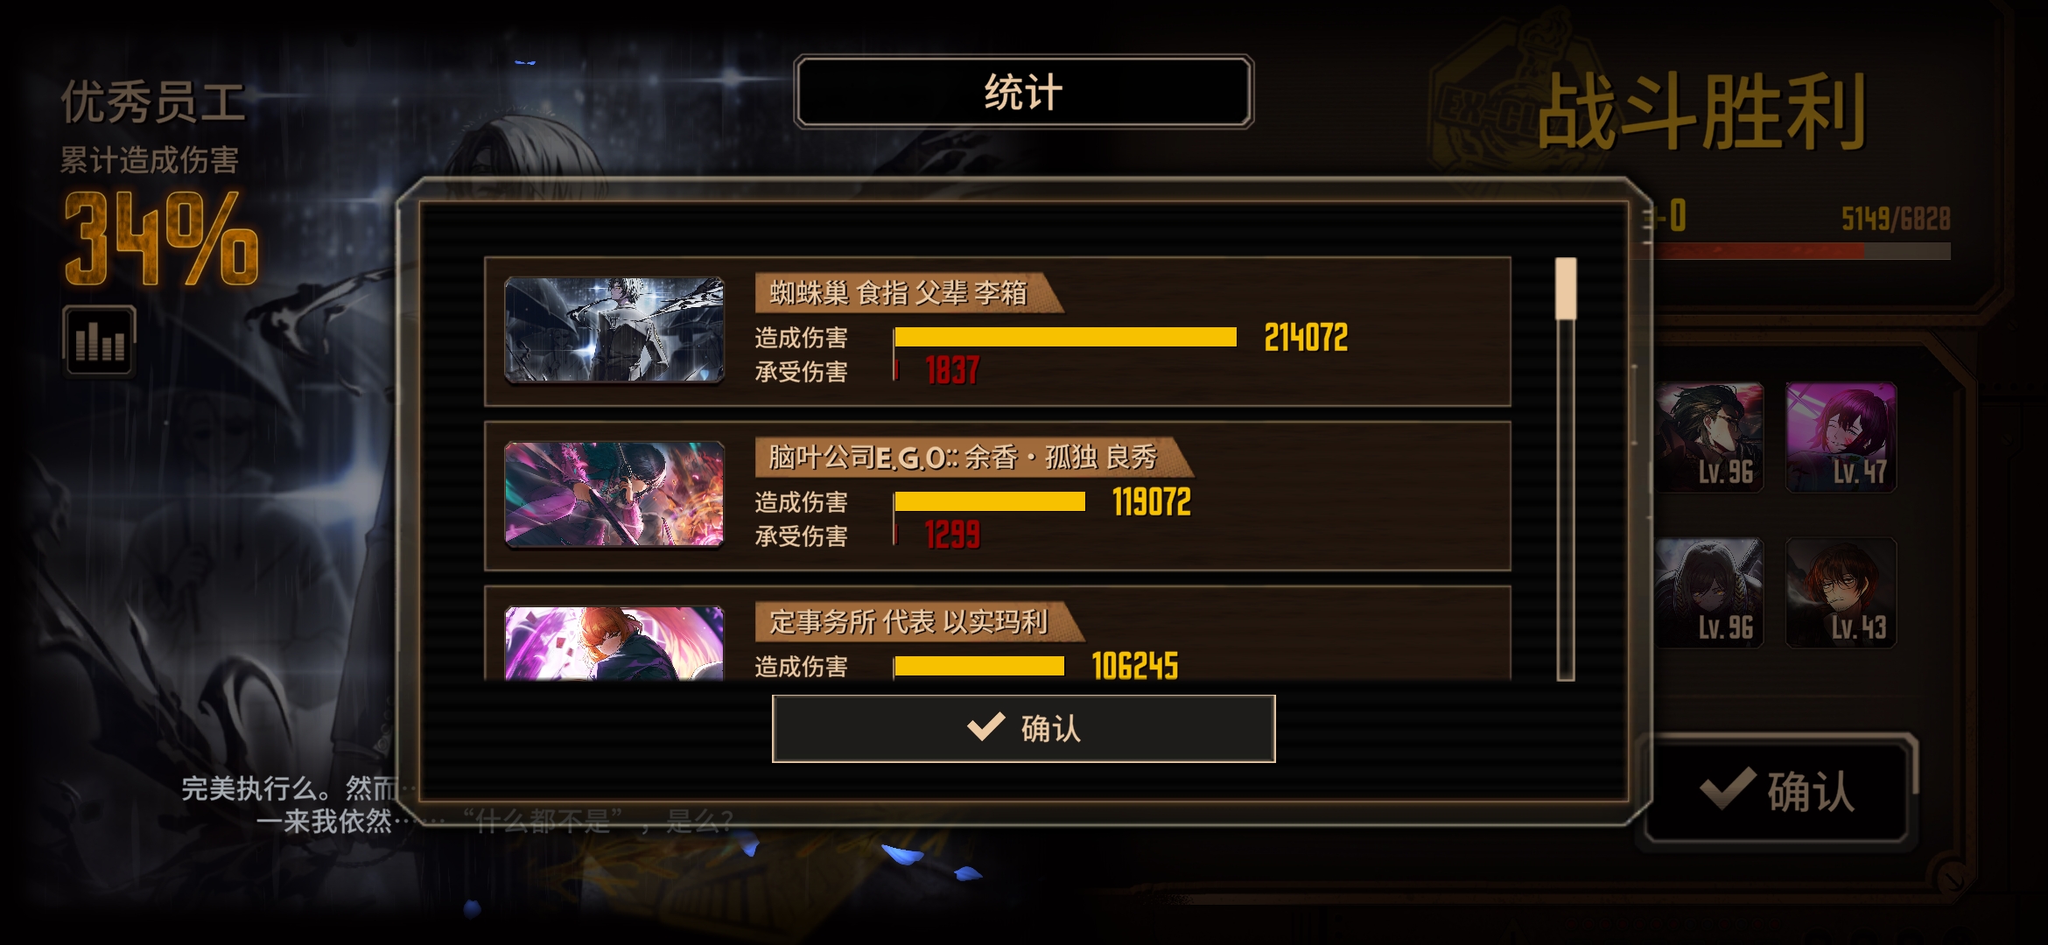The image size is (2048, 945).
Task: Click the large 确认 button under portraits
Action: (1776, 792)
